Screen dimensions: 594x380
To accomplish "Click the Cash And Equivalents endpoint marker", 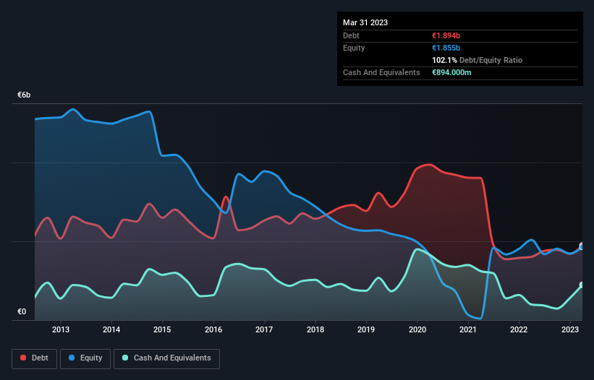I will pyautogui.click(x=582, y=285).
